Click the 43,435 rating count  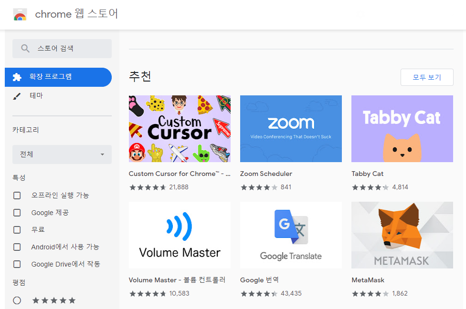[x=291, y=293]
